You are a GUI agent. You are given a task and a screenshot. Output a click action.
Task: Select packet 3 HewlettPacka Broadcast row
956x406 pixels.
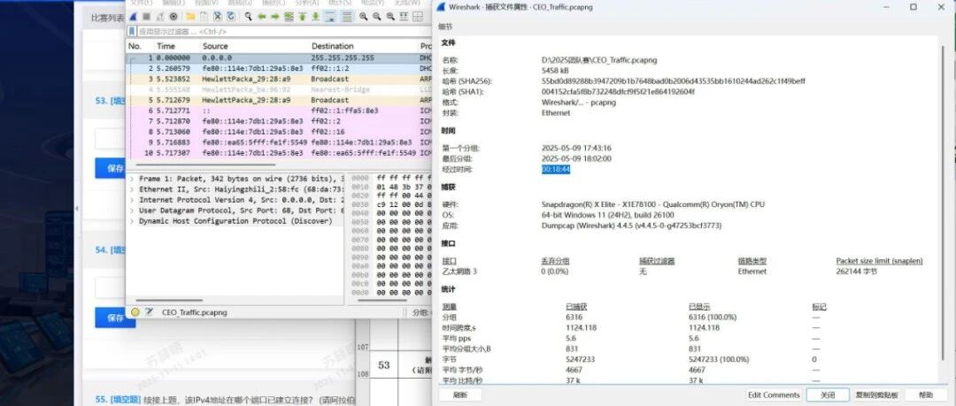pos(279,80)
